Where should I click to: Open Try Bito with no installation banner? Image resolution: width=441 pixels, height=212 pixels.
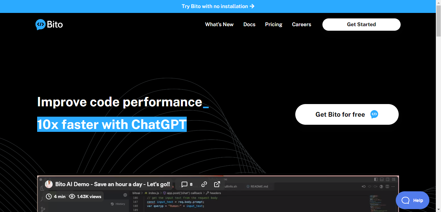click(x=218, y=6)
